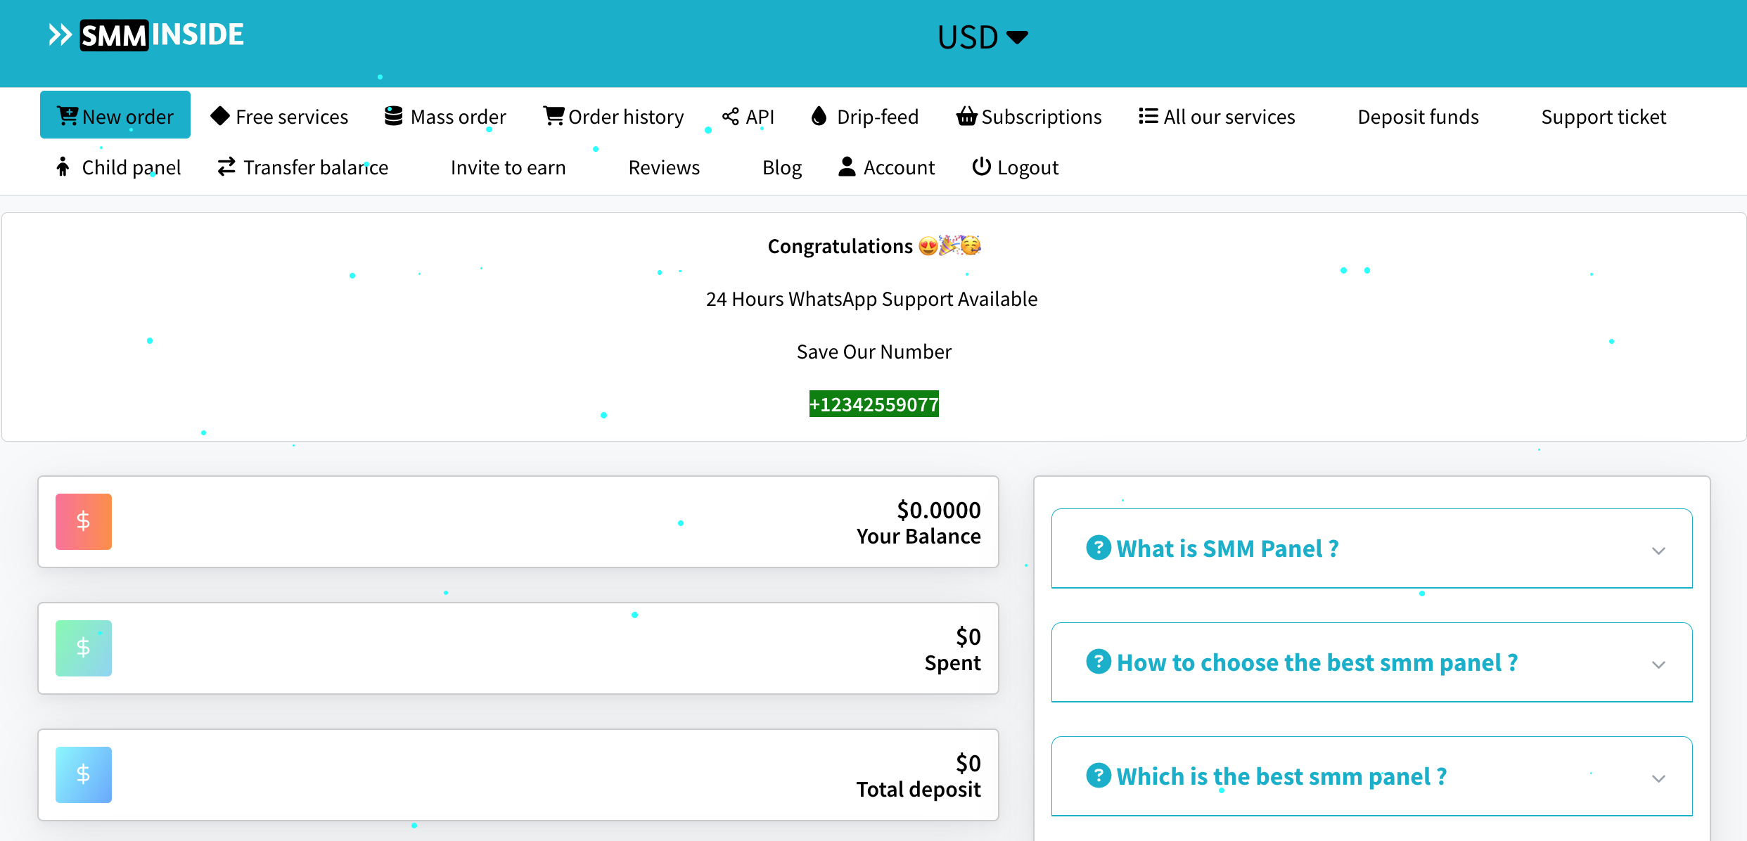Expand What is SMM Panel question
Viewport: 1747px width, 841px height.
pyautogui.click(x=1227, y=548)
